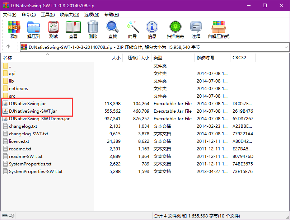Open the 文件 menu
This screenshot has width=290, height=220.
click(x=8, y=14)
